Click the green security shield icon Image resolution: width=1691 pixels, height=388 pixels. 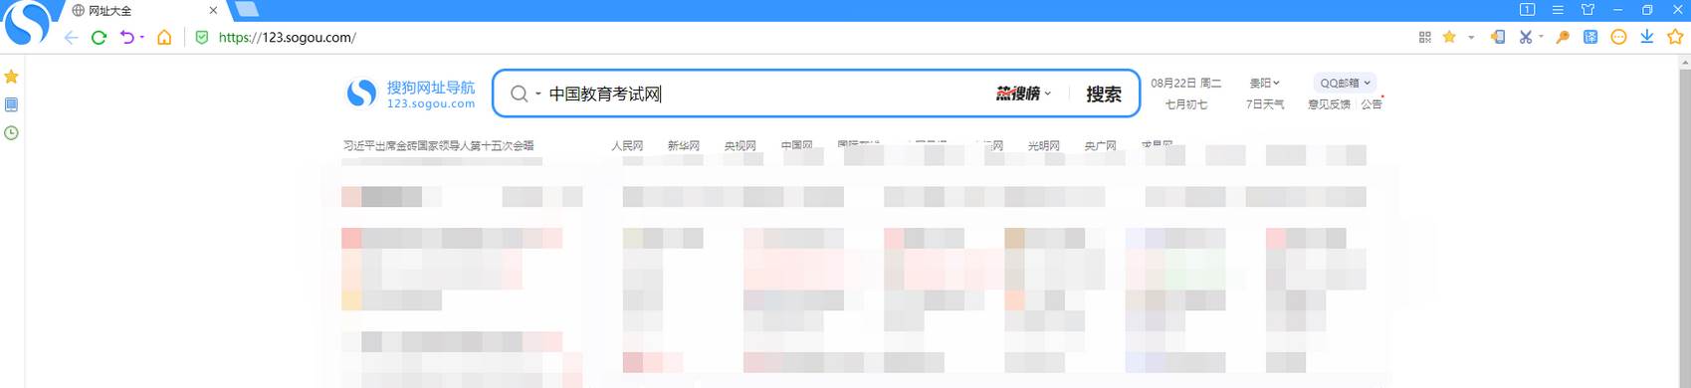point(202,38)
